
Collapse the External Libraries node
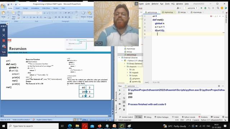click(119, 58)
